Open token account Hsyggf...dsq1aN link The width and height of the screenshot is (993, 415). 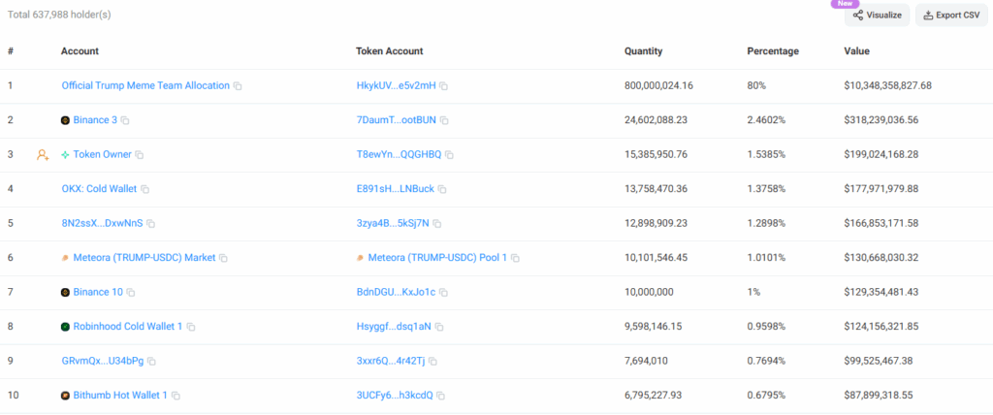[394, 327]
